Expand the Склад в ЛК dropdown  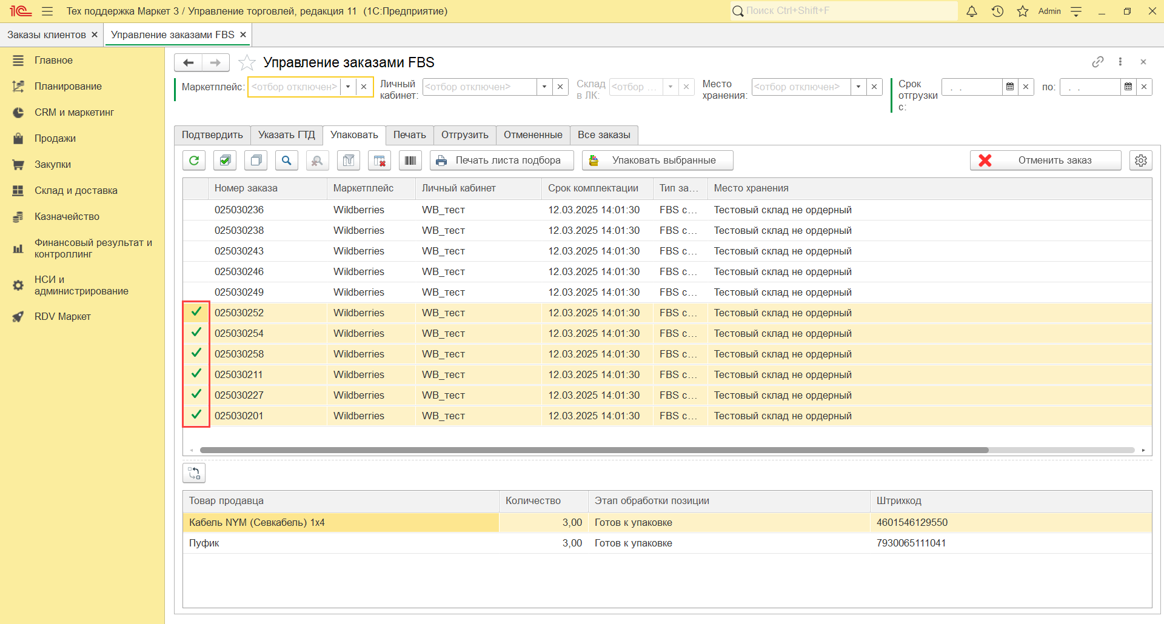pyautogui.click(x=671, y=87)
